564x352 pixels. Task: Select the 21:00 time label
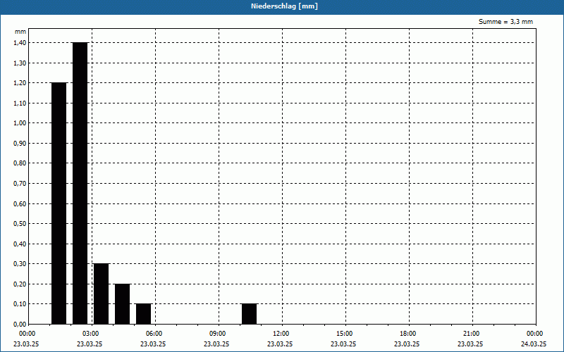point(472,334)
